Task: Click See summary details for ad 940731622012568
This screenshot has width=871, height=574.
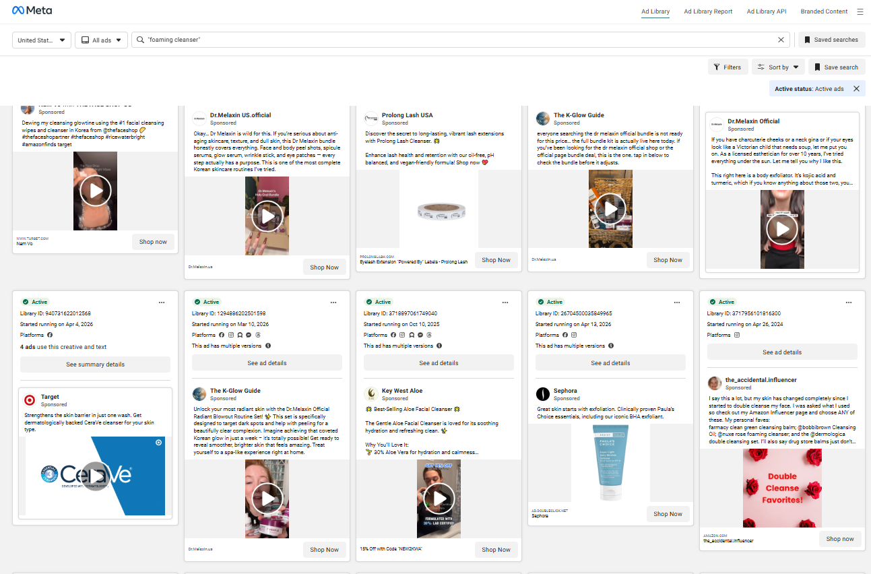Action: (x=95, y=364)
